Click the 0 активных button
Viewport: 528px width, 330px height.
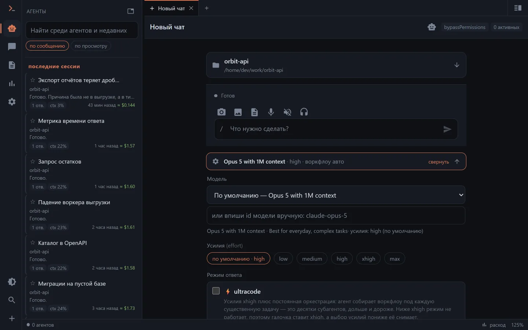(x=506, y=27)
